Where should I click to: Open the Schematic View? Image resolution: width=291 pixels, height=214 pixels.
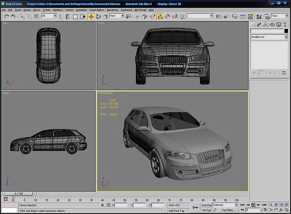tap(250, 17)
